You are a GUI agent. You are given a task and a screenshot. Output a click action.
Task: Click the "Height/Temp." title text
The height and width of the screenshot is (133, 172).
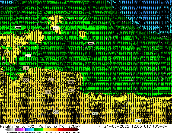12,126
